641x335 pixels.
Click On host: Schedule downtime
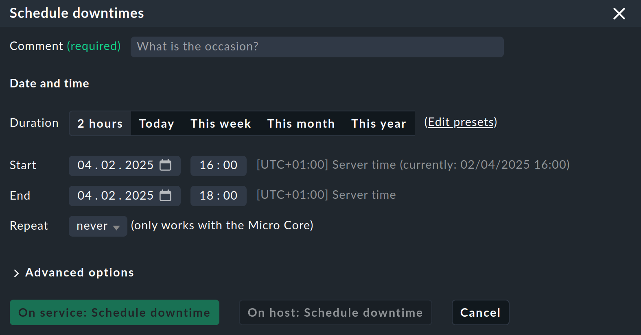(335, 312)
